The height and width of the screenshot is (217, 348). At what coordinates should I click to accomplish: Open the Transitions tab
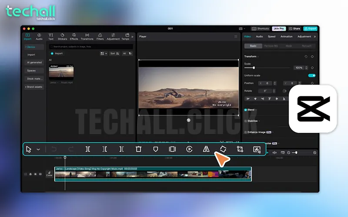pos(87,37)
